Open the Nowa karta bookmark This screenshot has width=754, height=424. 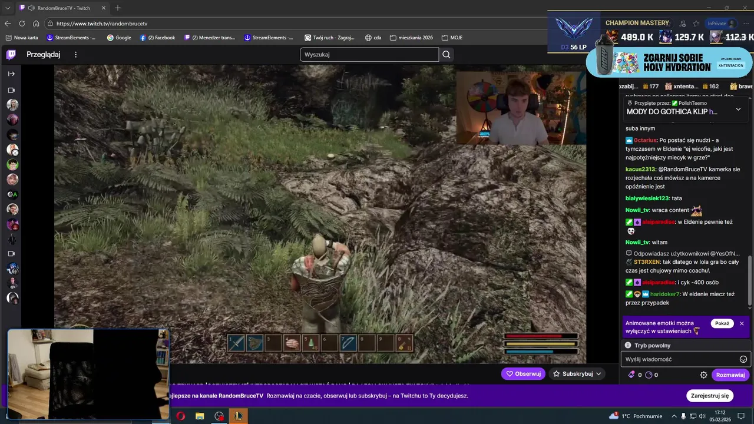(x=22, y=38)
